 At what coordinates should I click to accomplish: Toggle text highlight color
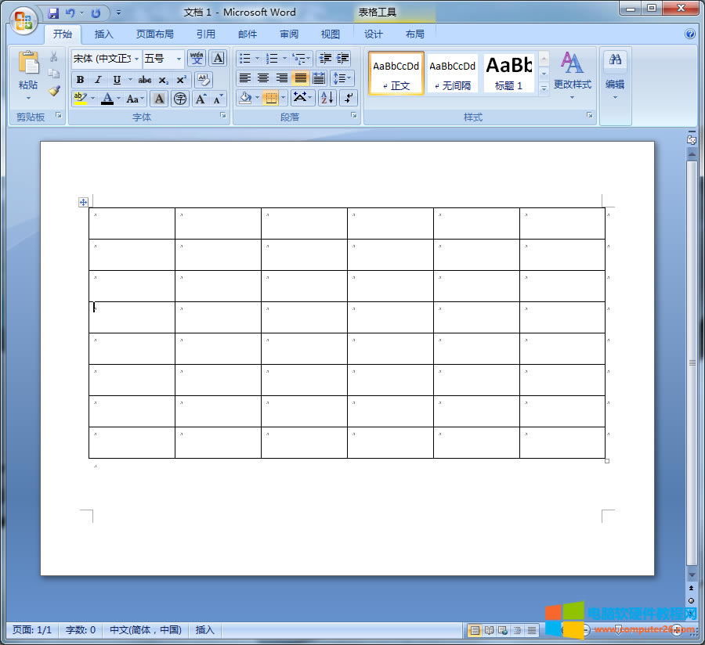[80, 99]
